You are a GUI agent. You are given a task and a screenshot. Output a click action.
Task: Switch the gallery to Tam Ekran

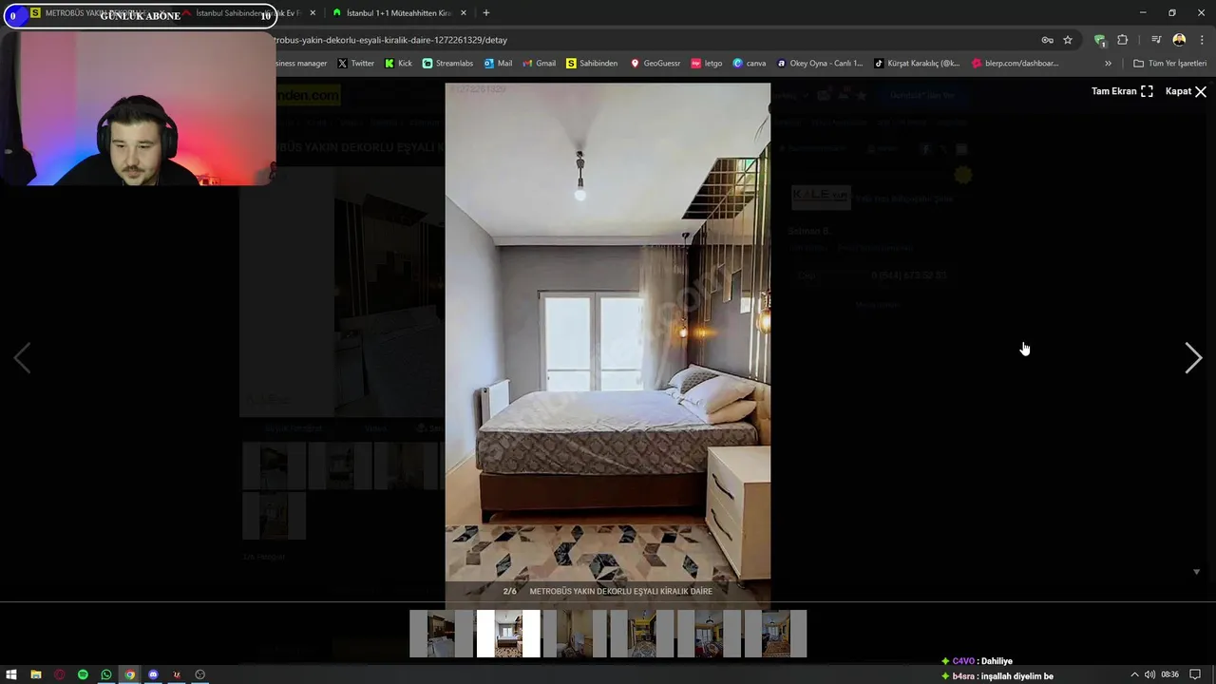tap(1122, 91)
